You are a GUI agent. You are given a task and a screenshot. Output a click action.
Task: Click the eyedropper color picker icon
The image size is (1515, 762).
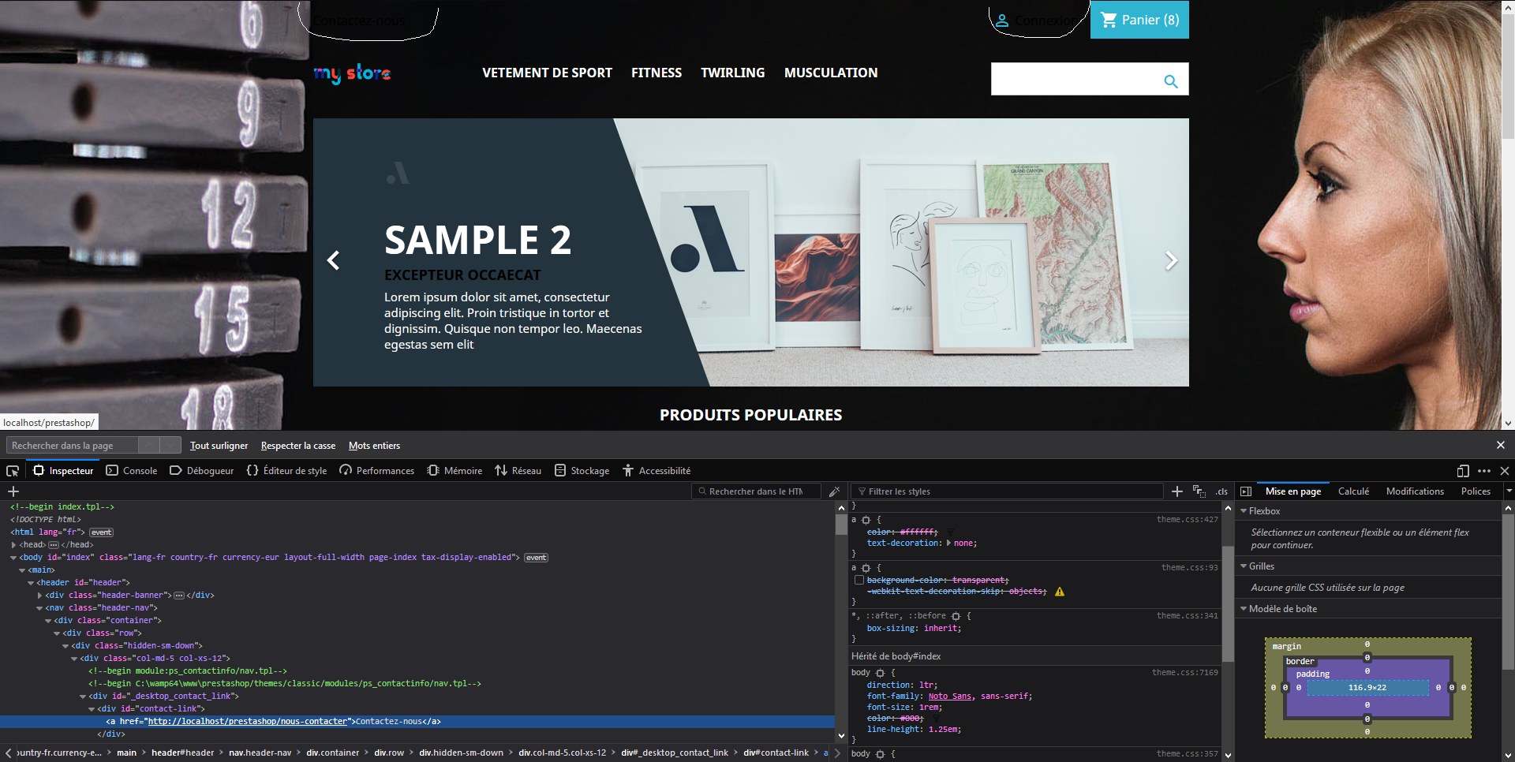coord(835,491)
